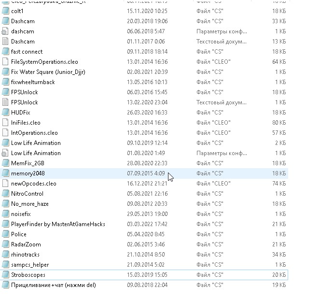The height and width of the screenshot is (301, 334).
Task: Click the Stroboscopes file icon
Action: 5,275
